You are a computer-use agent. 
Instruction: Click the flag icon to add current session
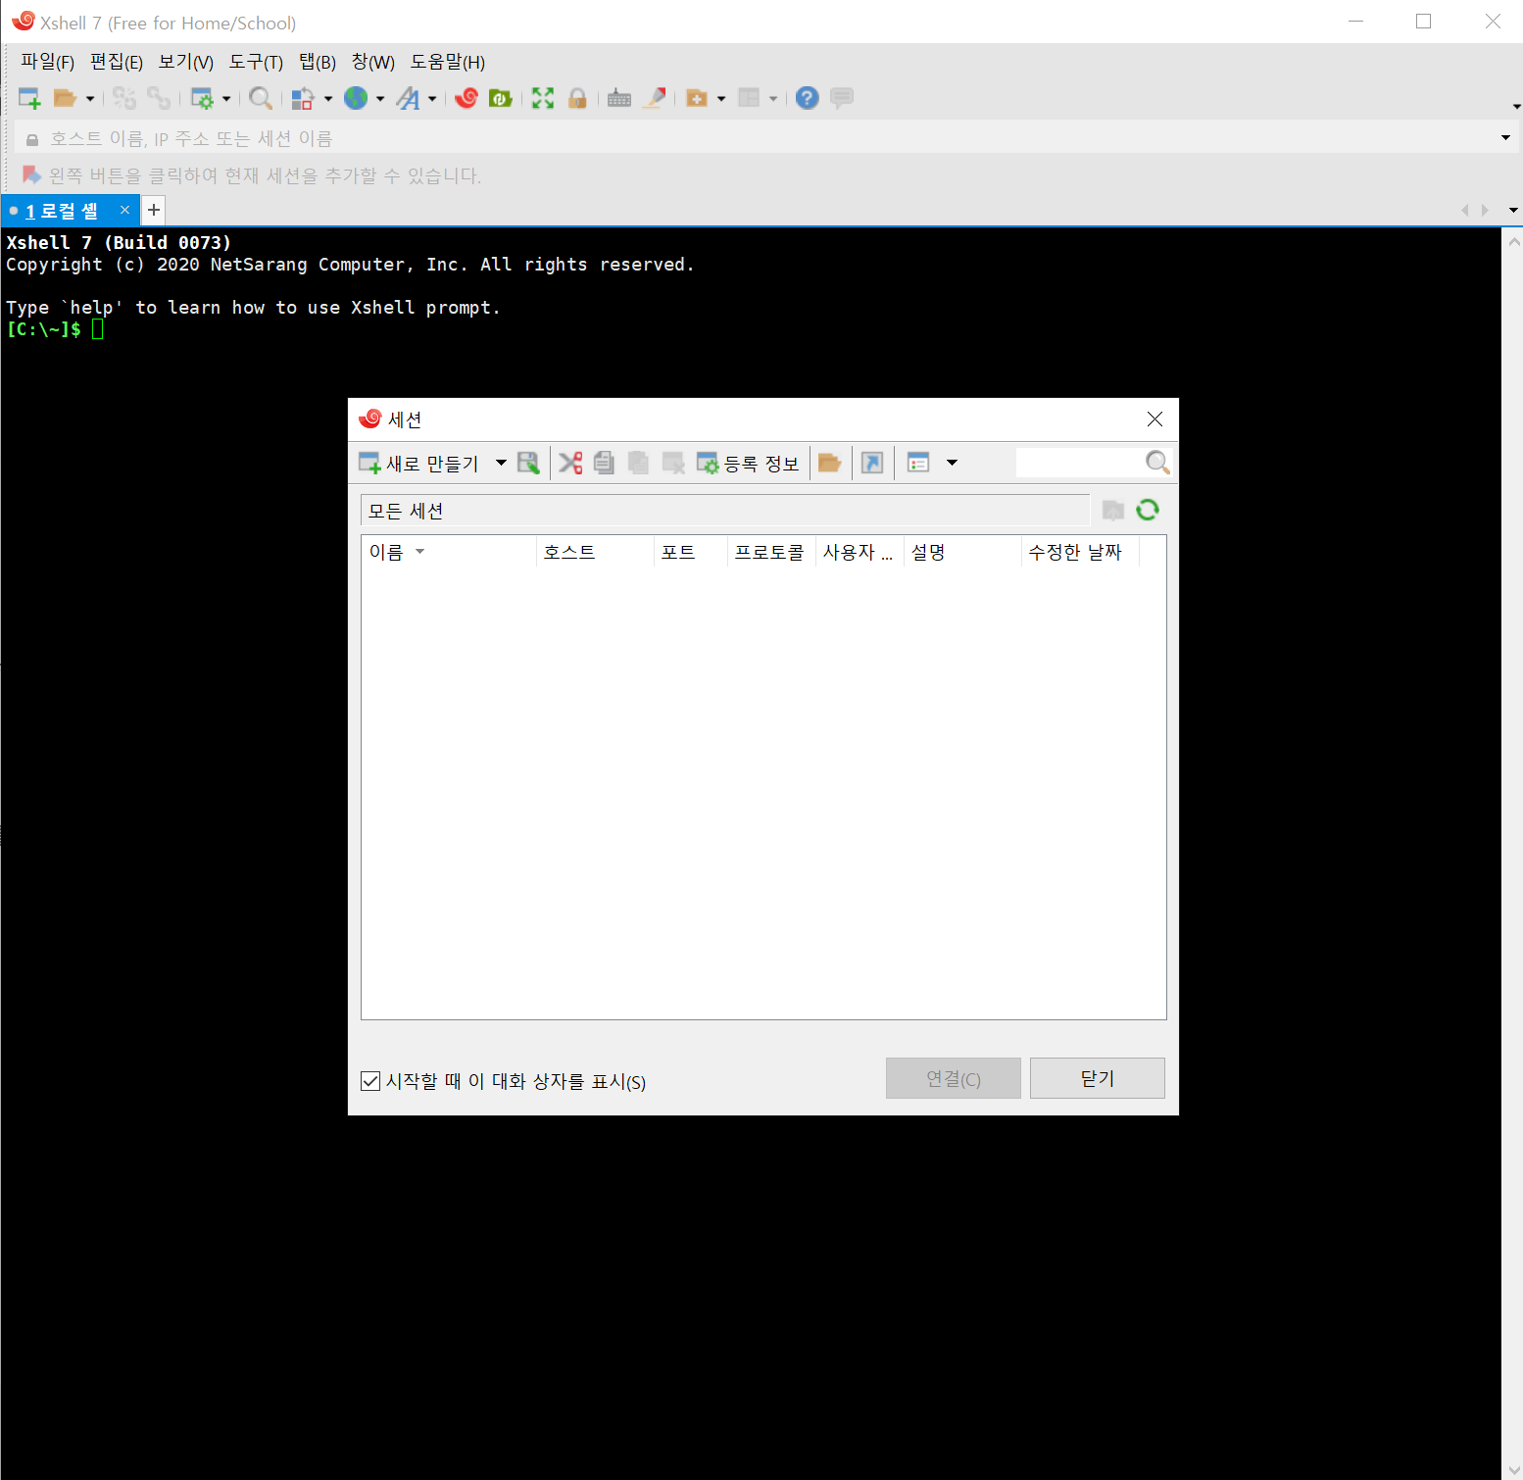(31, 175)
